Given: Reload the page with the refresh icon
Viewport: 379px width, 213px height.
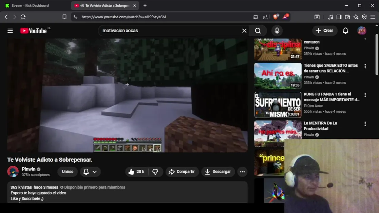Looking at the screenshot, I should tap(23, 17).
